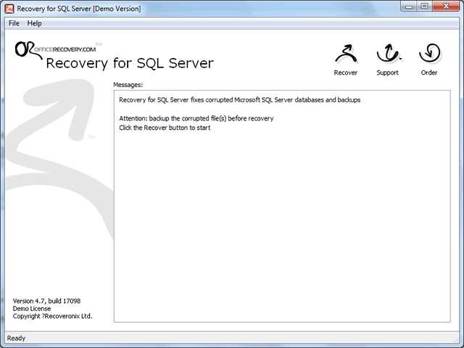This screenshot has width=464, height=348.
Task: Click the 'Ready' status bar text
Action: pyautogui.click(x=16, y=339)
